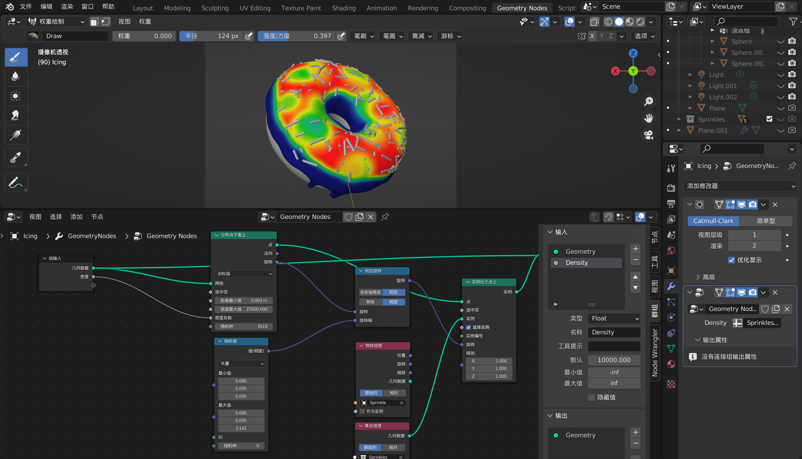This screenshot has height=459, width=802.
Task: Open the 渲染 top menu
Action: [67, 7]
